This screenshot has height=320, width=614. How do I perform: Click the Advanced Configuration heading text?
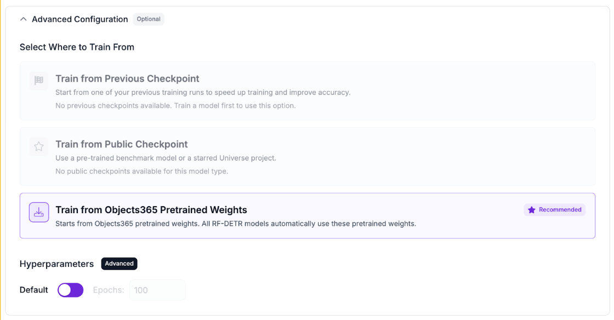click(x=79, y=19)
